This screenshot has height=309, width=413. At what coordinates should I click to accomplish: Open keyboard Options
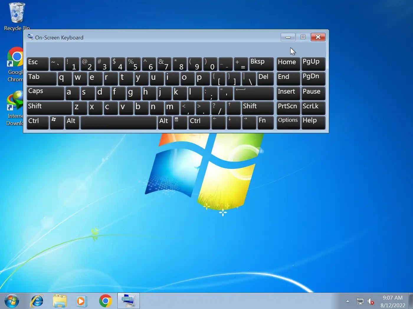288,123
